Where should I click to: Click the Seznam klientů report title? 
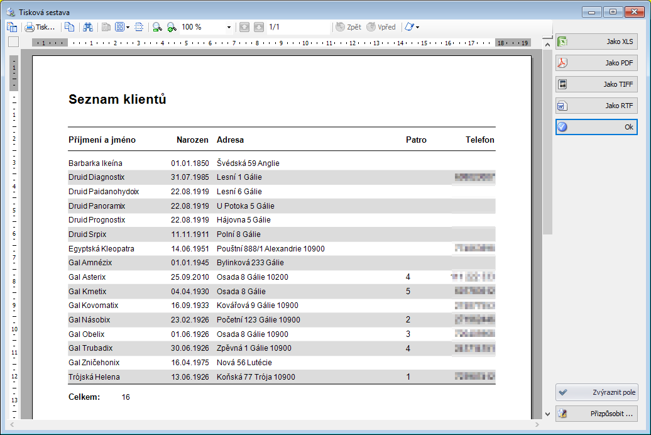pos(117,99)
